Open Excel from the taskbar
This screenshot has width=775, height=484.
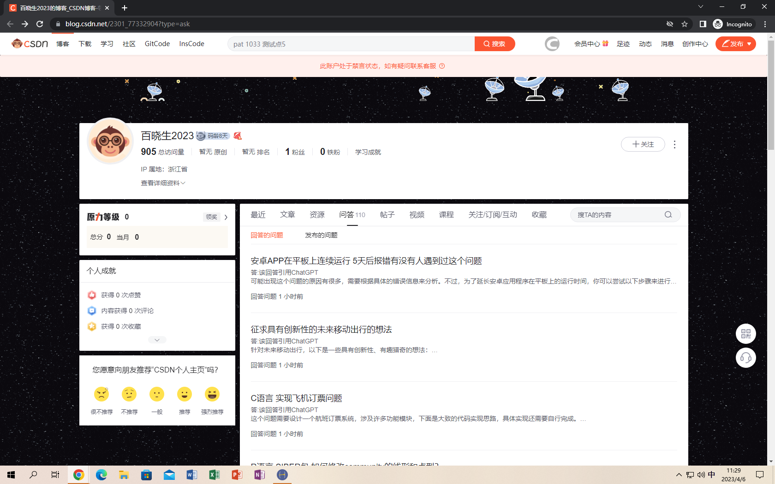214,475
